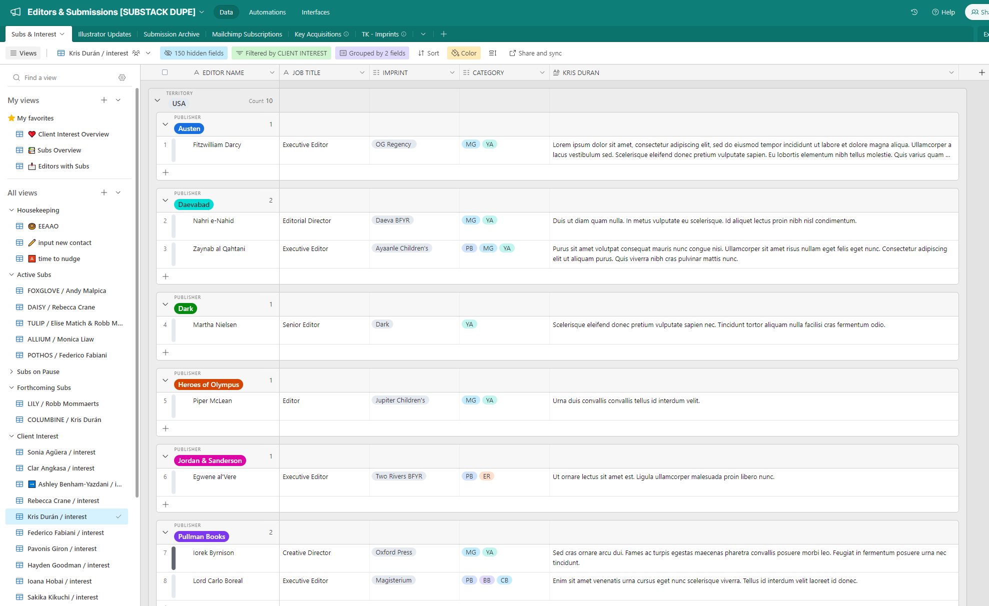
Task: Add record under Heroes of Olympus
Action: pos(166,428)
